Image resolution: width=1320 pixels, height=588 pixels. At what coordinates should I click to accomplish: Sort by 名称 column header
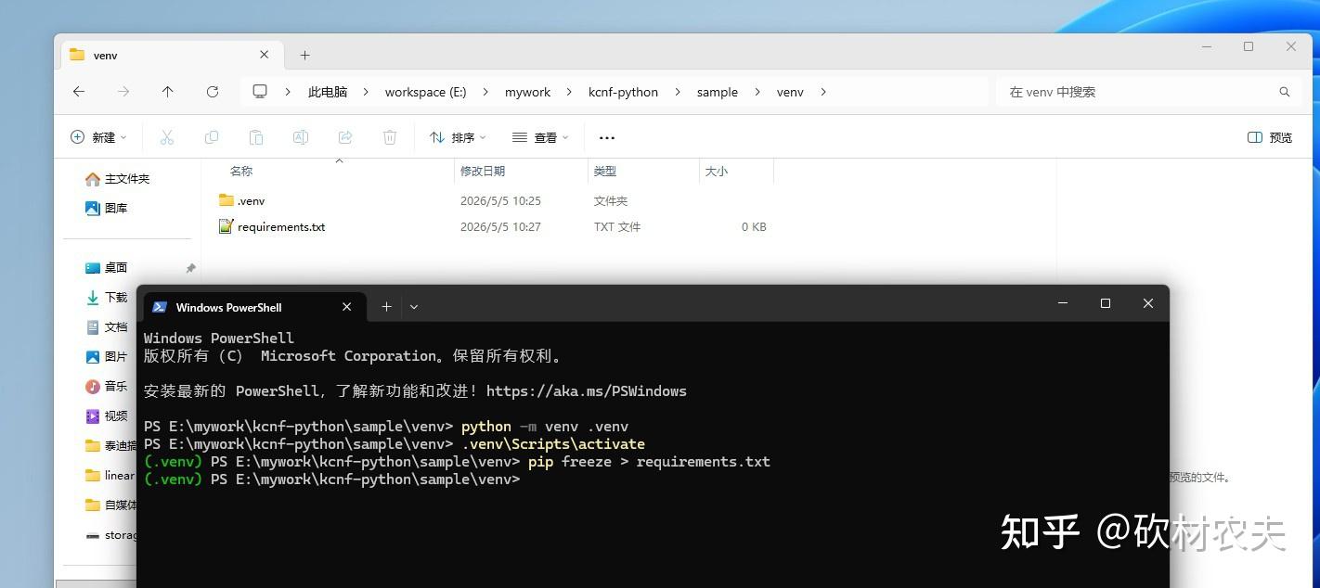[x=241, y=171]
